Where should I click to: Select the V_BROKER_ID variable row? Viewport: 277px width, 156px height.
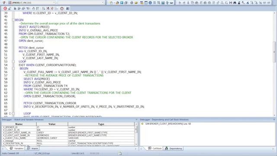(x=68, y=127)
